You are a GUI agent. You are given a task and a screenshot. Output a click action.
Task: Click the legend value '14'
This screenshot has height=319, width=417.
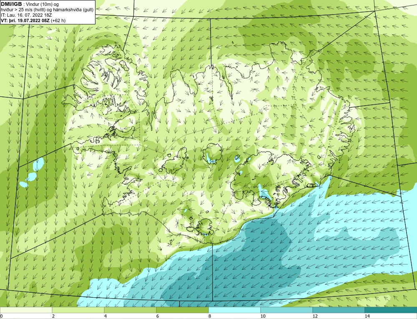367,316
